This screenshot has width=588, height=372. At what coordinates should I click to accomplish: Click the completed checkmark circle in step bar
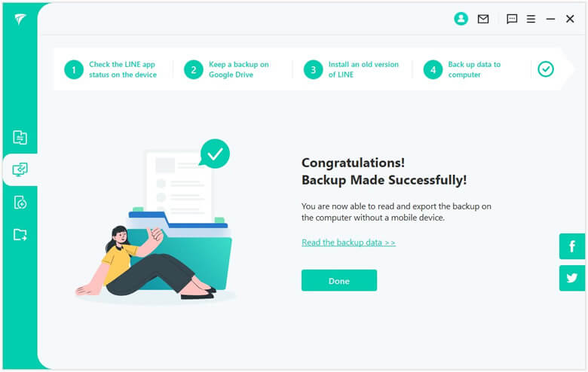pos(546,69)
